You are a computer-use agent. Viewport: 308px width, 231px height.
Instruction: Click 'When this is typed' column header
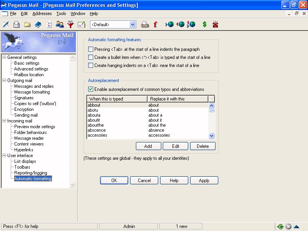117,99
